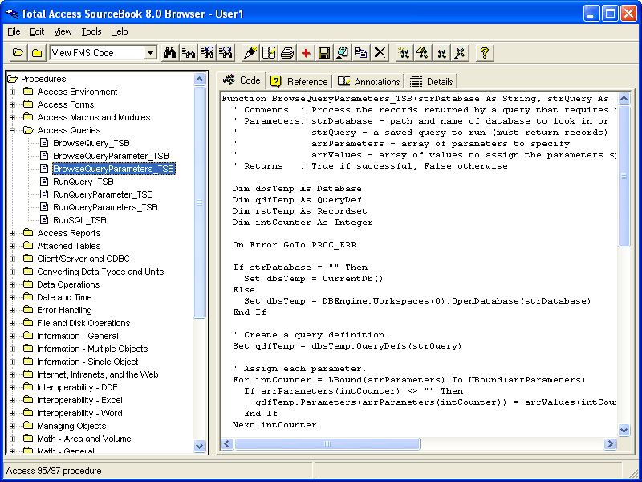Switch to the Details tab

[431, 82]
